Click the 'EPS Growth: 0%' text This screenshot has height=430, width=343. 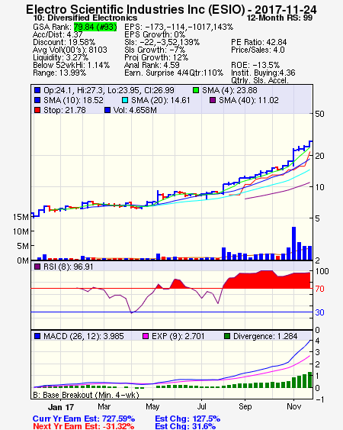click(x=155, y=34)
